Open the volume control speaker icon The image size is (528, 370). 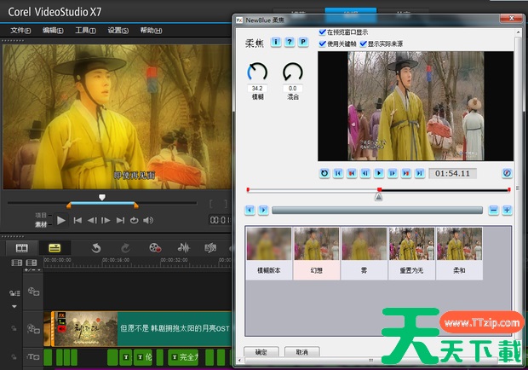click(x=148, y=221)
